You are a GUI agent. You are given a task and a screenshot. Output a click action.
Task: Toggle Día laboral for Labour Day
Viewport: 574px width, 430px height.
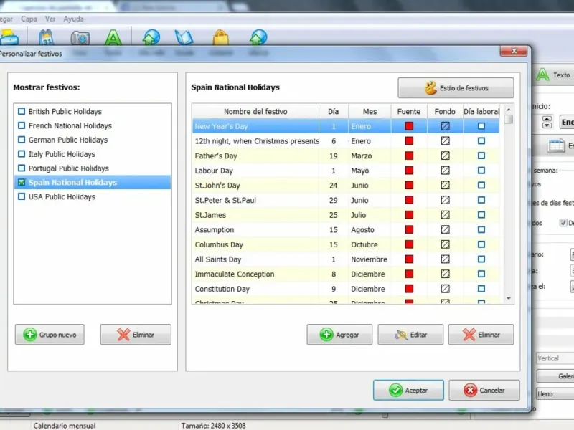[x=481, y=171]
